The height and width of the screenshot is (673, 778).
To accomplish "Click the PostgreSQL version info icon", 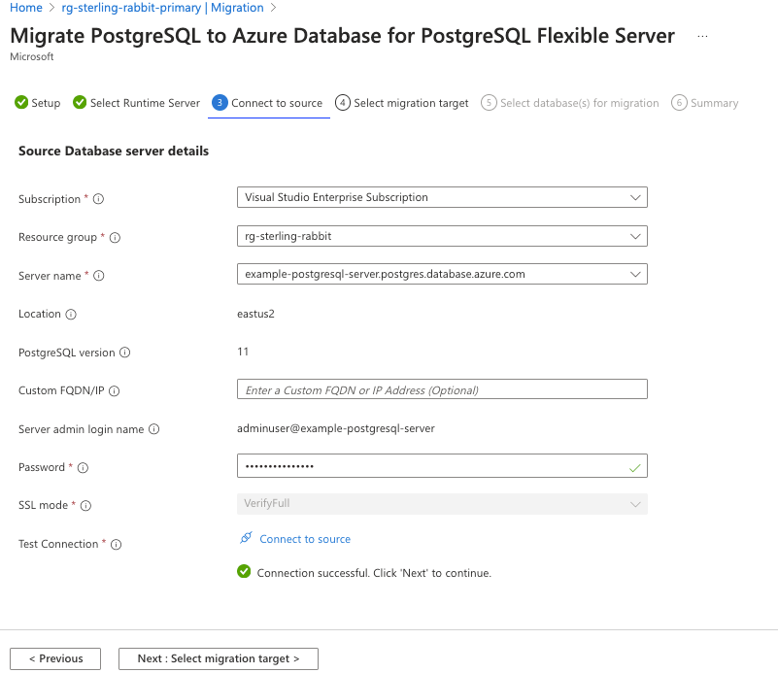I will pyautogui.click(x=124, y=353).
